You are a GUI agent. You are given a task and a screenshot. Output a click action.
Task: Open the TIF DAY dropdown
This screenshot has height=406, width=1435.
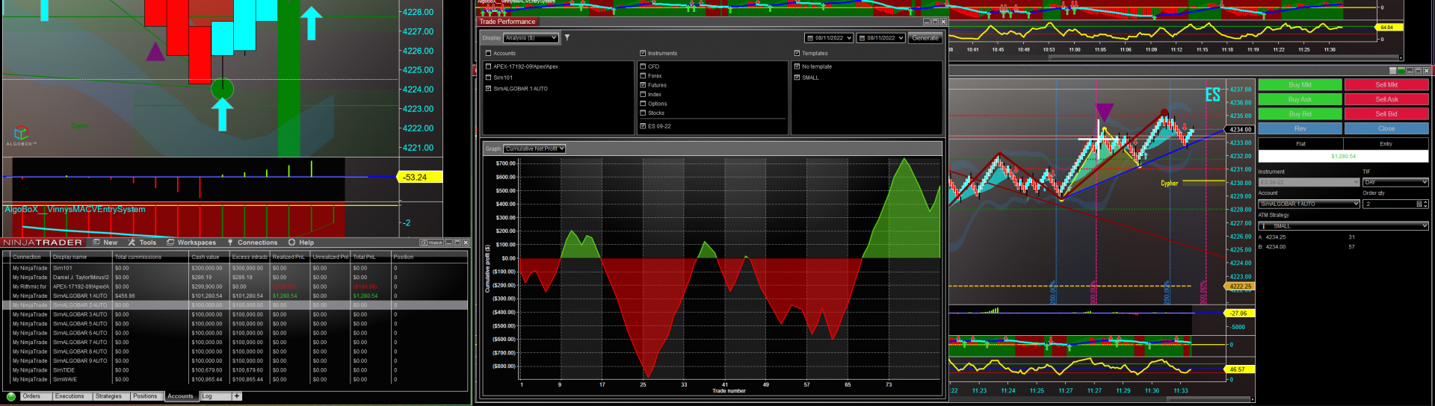click(1395, 182)
